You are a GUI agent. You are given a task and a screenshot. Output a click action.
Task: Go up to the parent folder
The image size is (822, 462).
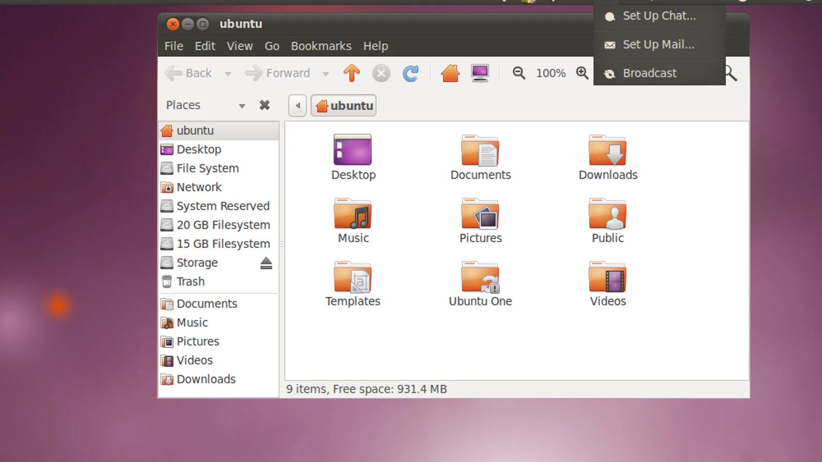352,73
